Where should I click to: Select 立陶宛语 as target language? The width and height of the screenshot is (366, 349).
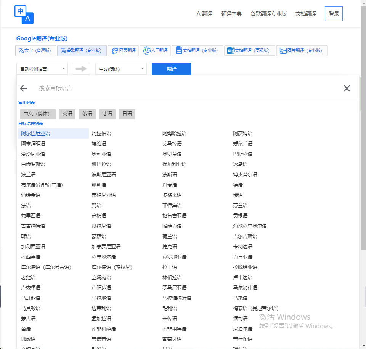tap(101, 277)
